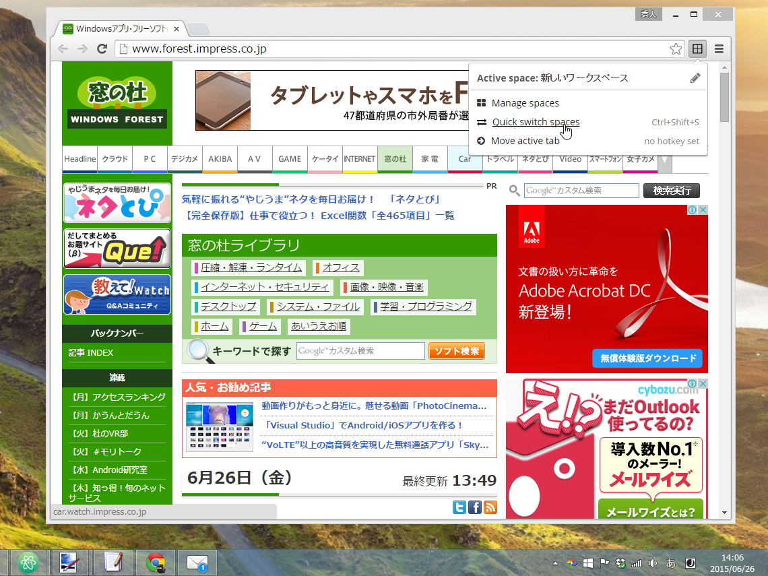
Task: Click the library keyword search field
Action: [x=360, y=351]
